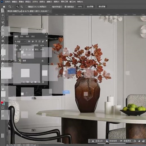Create new adjustment layer icon
The image size is (146, 146).
tap(32, 82)
